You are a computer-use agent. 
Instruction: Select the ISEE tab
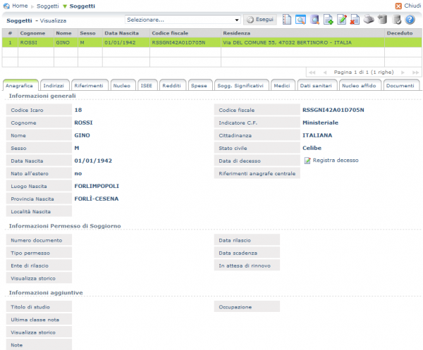click(x=146, y=86)
